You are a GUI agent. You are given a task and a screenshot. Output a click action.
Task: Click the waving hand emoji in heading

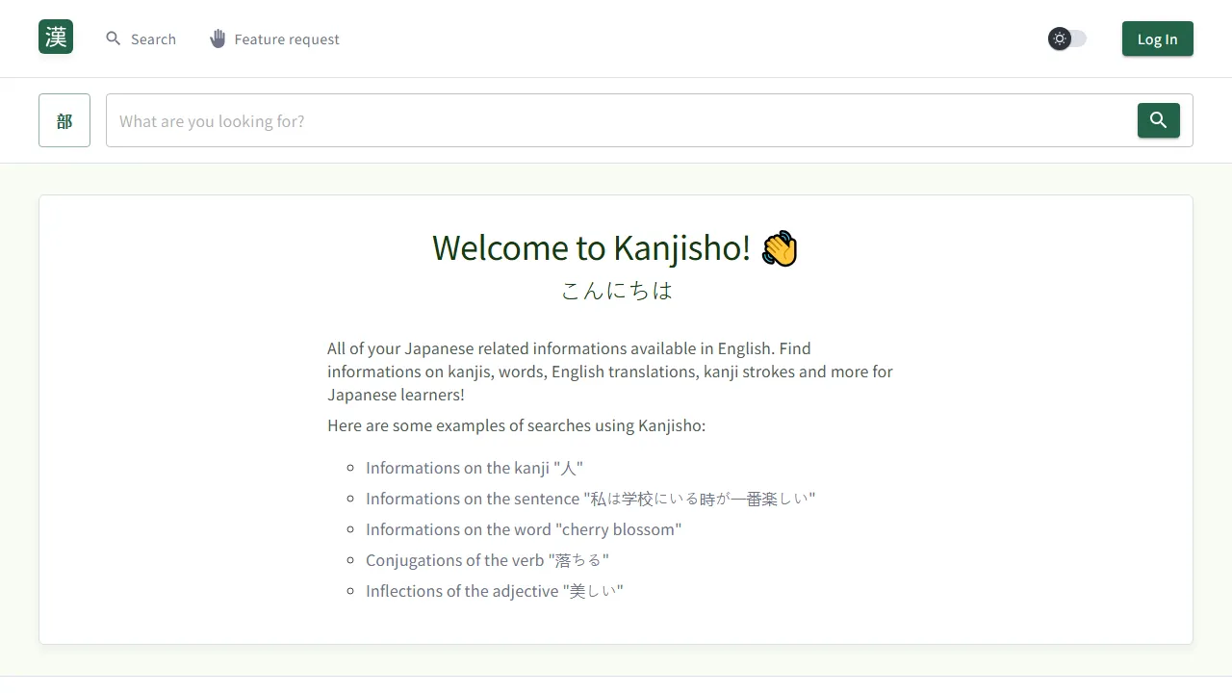click(x=779, y=247)
